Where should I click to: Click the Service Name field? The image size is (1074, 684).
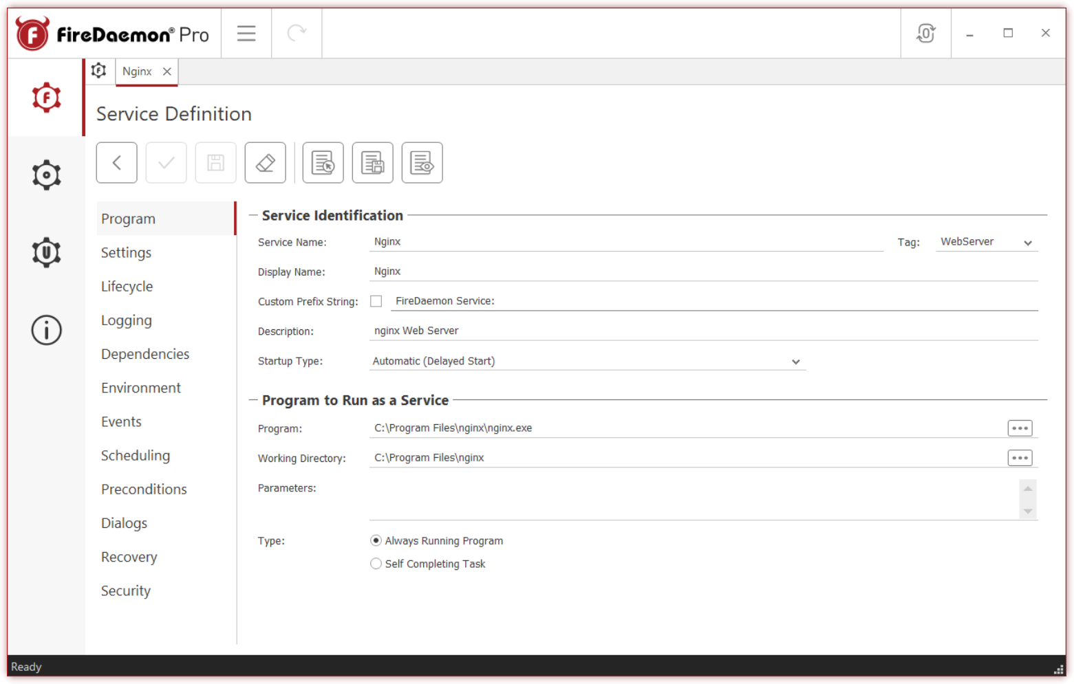point(626,242)
